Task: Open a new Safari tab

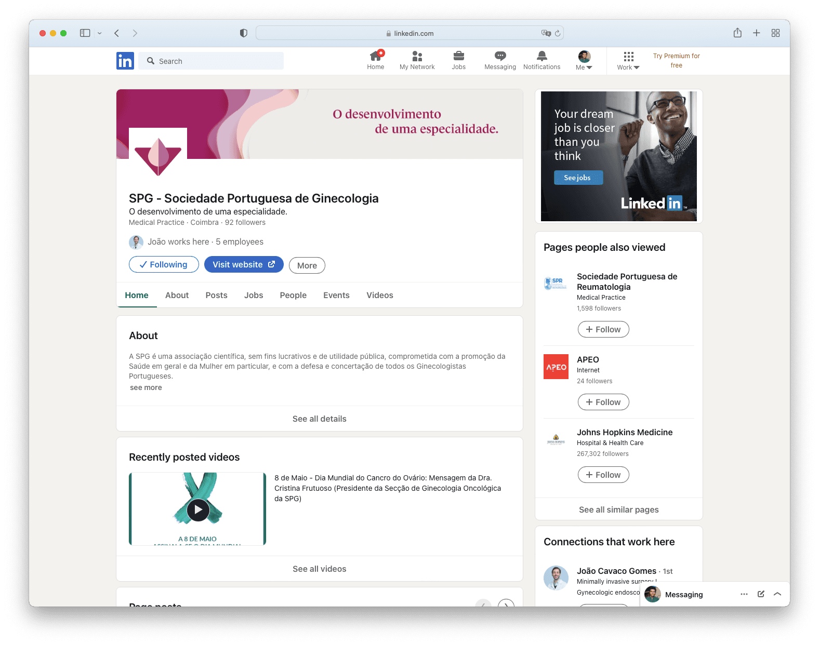Action: point(757,33)
